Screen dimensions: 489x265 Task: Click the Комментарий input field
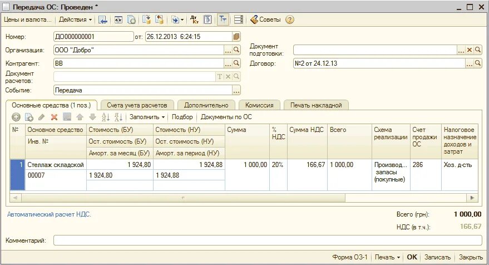(x=268, y=241)
